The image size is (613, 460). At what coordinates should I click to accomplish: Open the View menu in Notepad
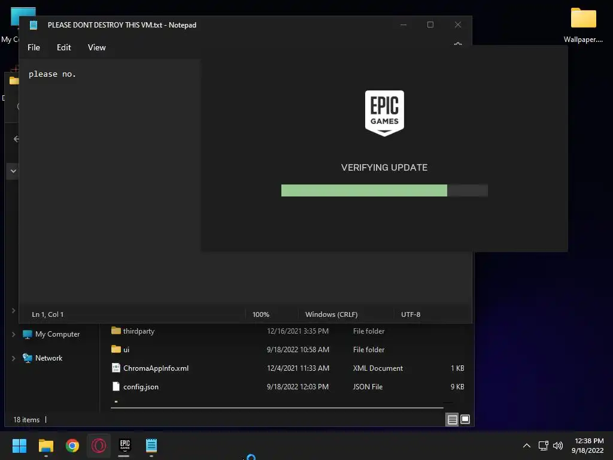(x=96, y=47)
